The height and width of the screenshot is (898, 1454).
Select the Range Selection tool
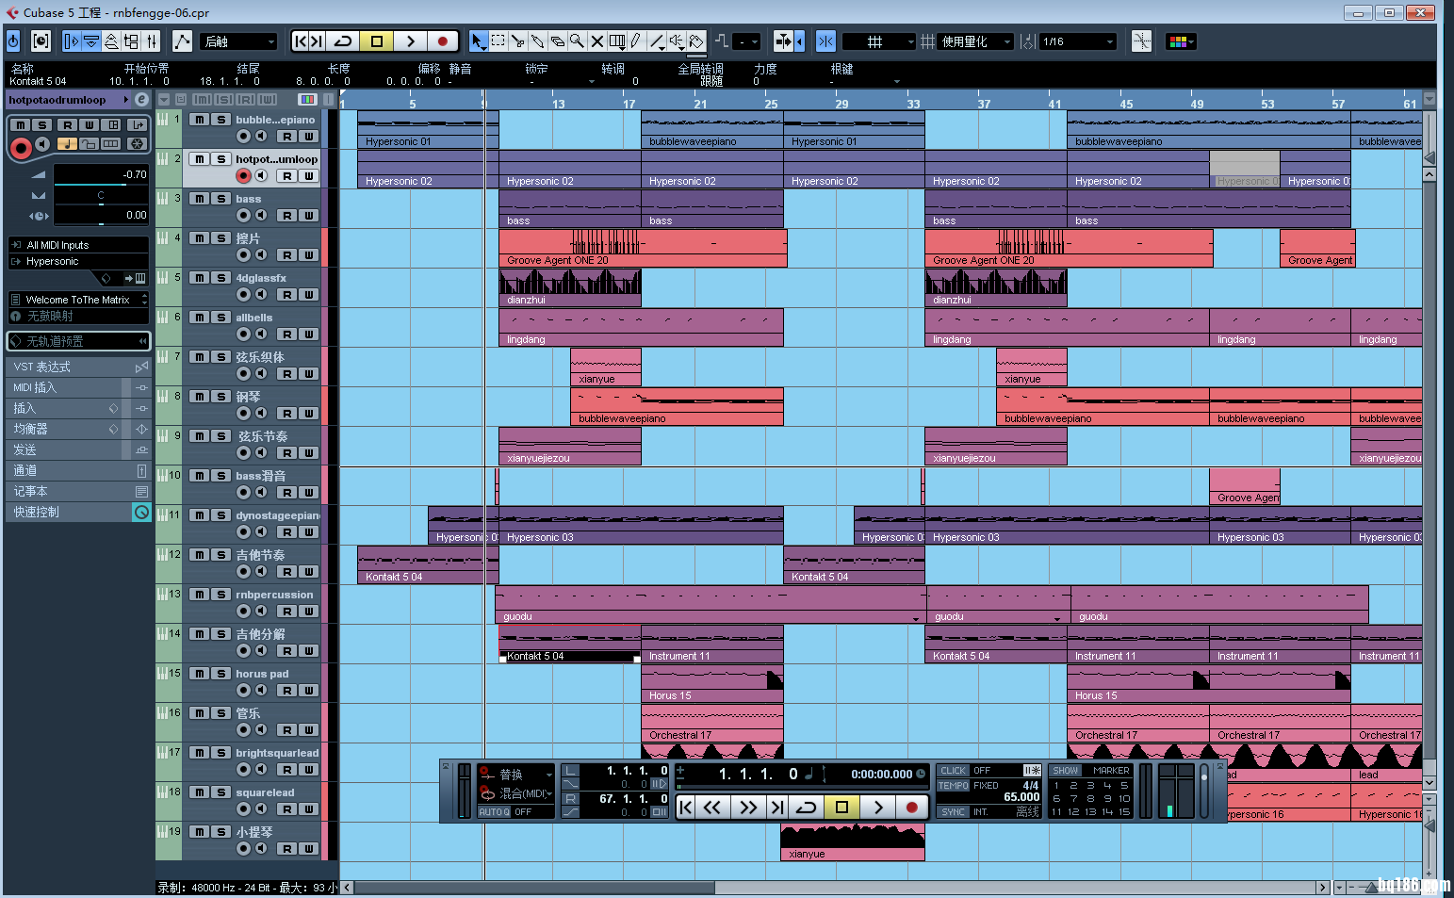pos(498,41)
